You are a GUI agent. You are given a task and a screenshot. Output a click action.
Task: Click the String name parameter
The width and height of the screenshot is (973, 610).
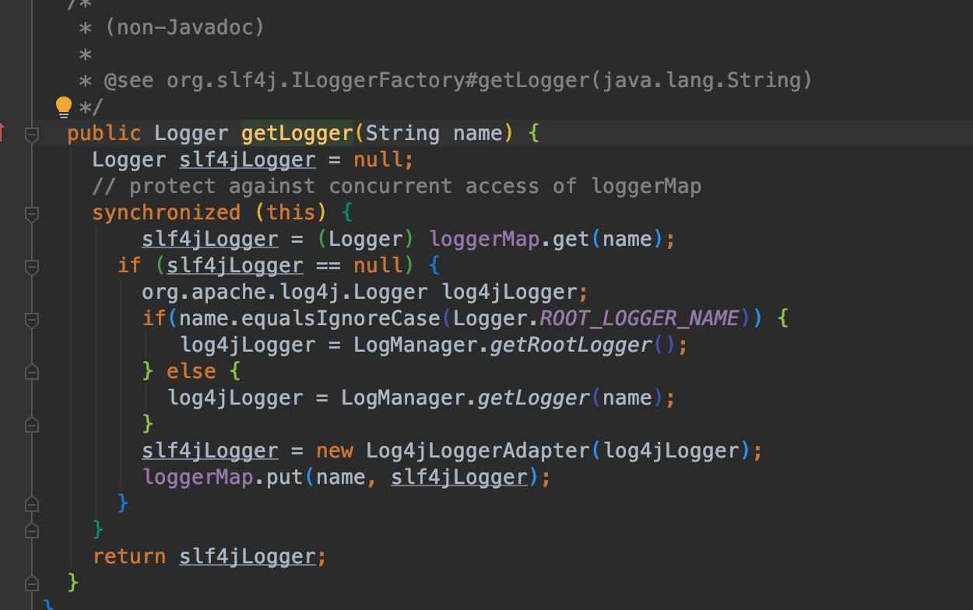(x=434, y=133)
